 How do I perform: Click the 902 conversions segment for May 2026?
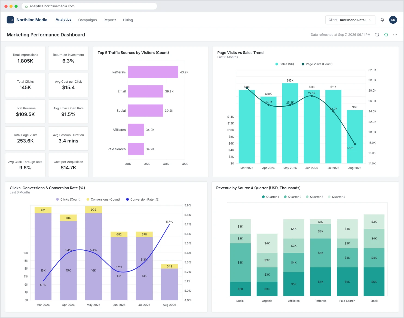click(93, 210)
